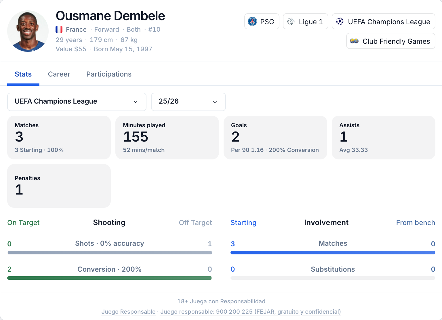Click the #10 shirt number
Viewport: 442px width, 320px height.
(154, 29)
